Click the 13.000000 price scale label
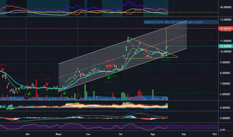This screenshot has width=233, height=137. (x=225, y=19)
